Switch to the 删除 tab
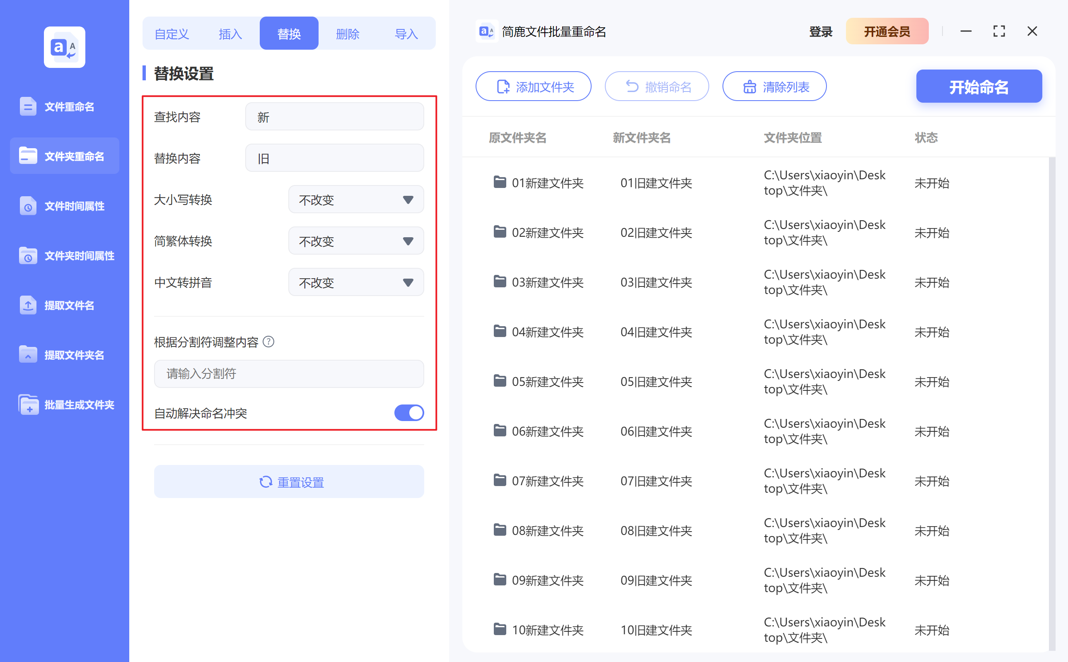The image size is (1068, 662). 348,33
